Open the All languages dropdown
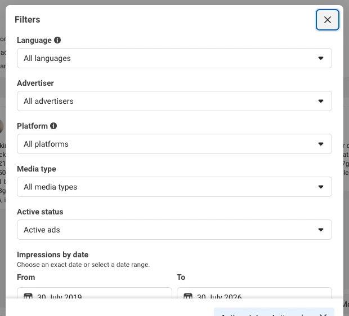Screen dimensions: 349x316 click(174, 58)
